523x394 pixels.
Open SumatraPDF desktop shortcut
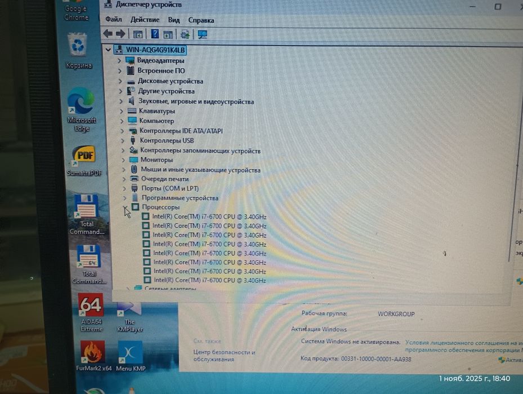84,161
